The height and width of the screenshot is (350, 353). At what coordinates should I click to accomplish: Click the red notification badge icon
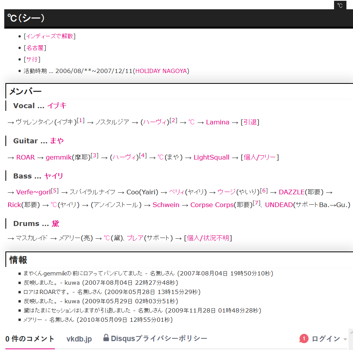pos(304,338)
